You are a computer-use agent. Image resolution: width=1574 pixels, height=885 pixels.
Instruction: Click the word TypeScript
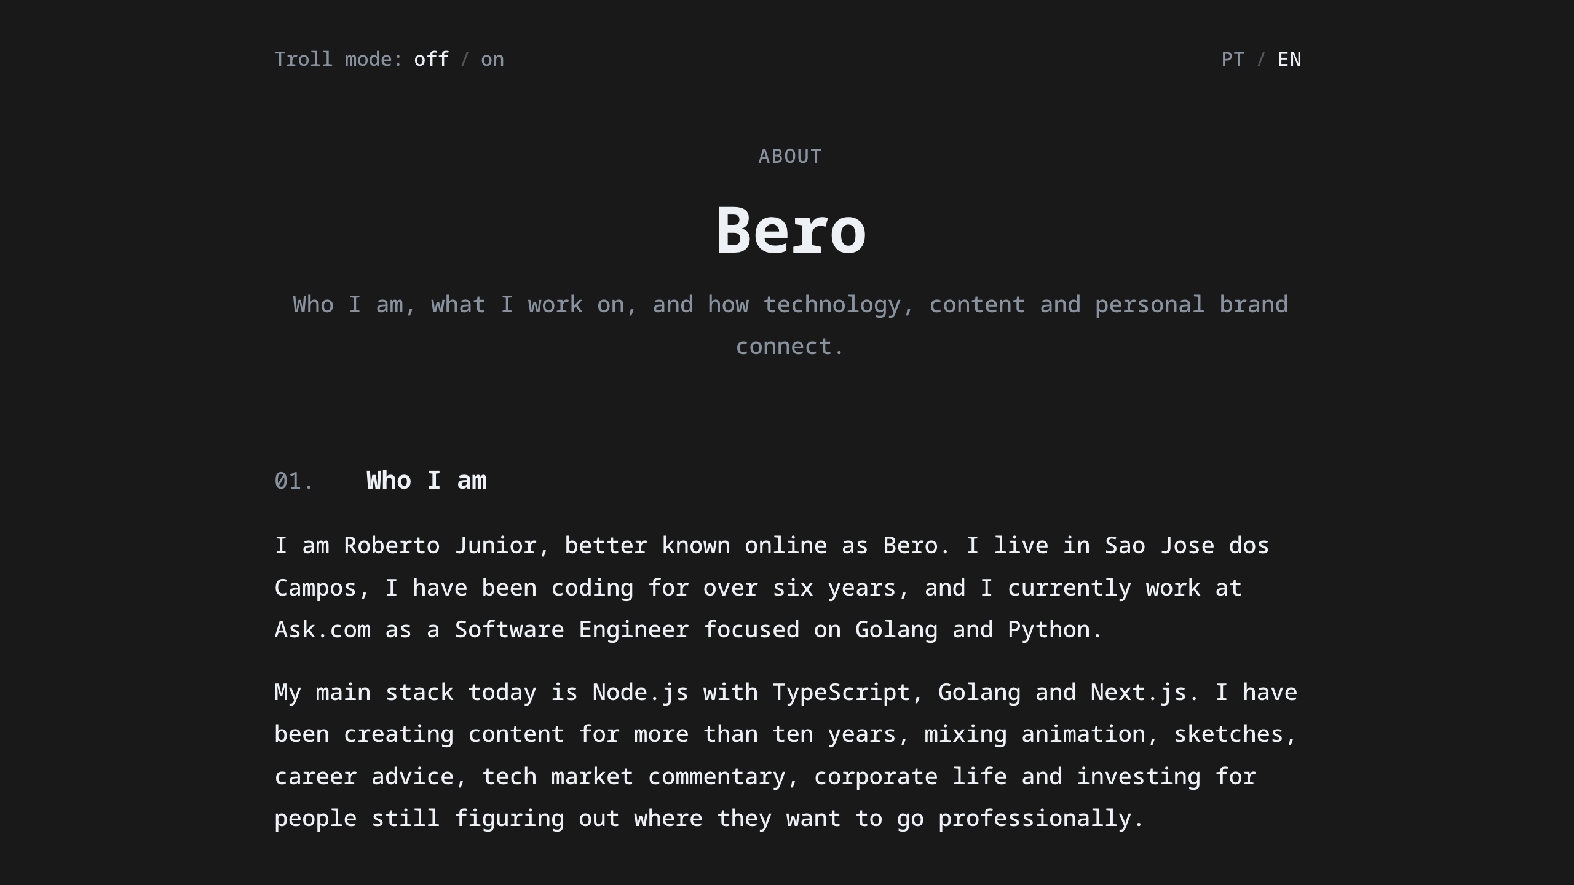coord(840,693)
